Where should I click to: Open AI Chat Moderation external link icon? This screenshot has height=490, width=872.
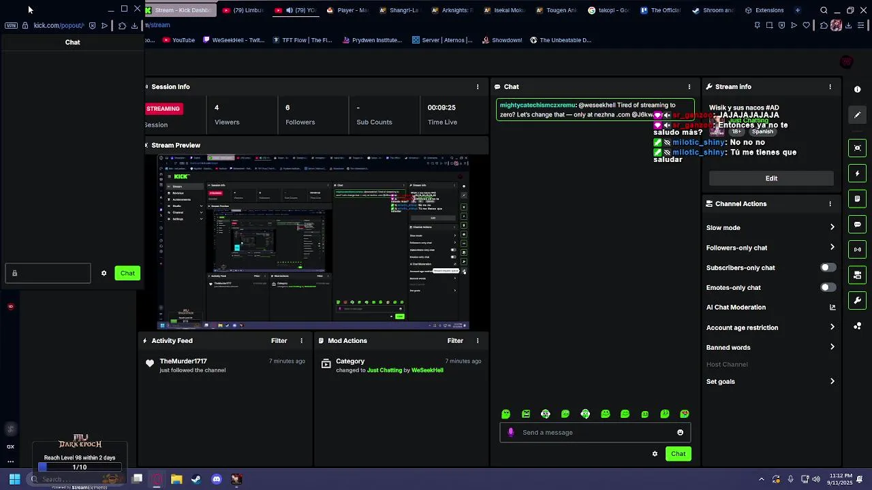pyautogui.click(x=832, y=308)
